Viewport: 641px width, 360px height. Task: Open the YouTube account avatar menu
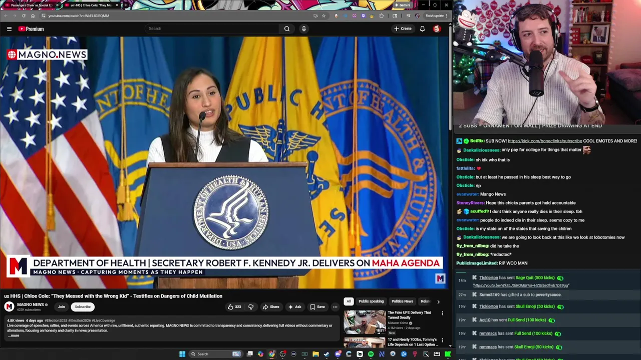(x=437, y=28)
